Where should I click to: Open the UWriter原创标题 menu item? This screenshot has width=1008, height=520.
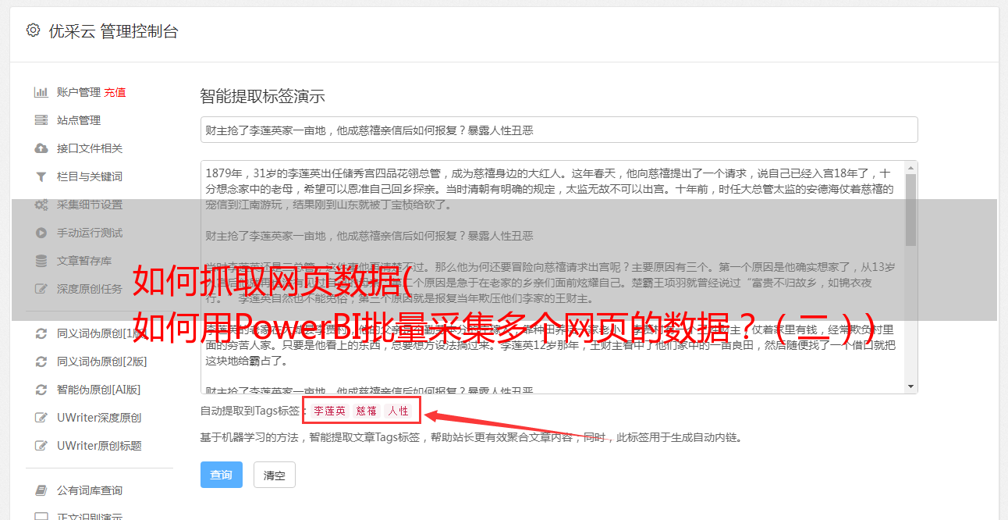(99, 446)
